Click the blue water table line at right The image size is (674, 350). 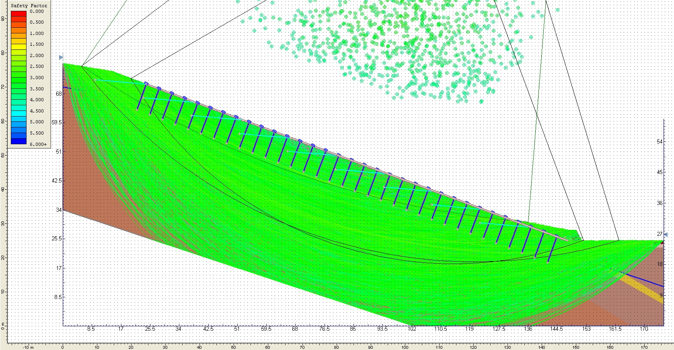(x=643, y=280)
